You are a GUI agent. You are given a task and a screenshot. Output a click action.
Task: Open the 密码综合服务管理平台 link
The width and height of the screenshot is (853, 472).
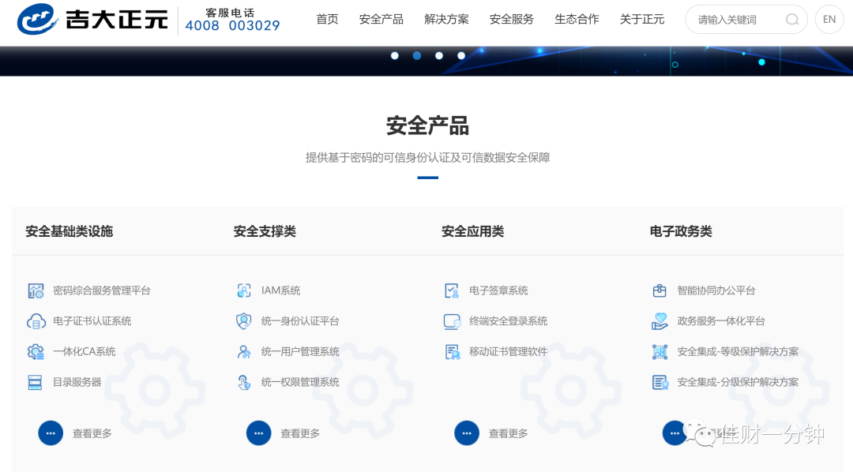coord(102,291)
